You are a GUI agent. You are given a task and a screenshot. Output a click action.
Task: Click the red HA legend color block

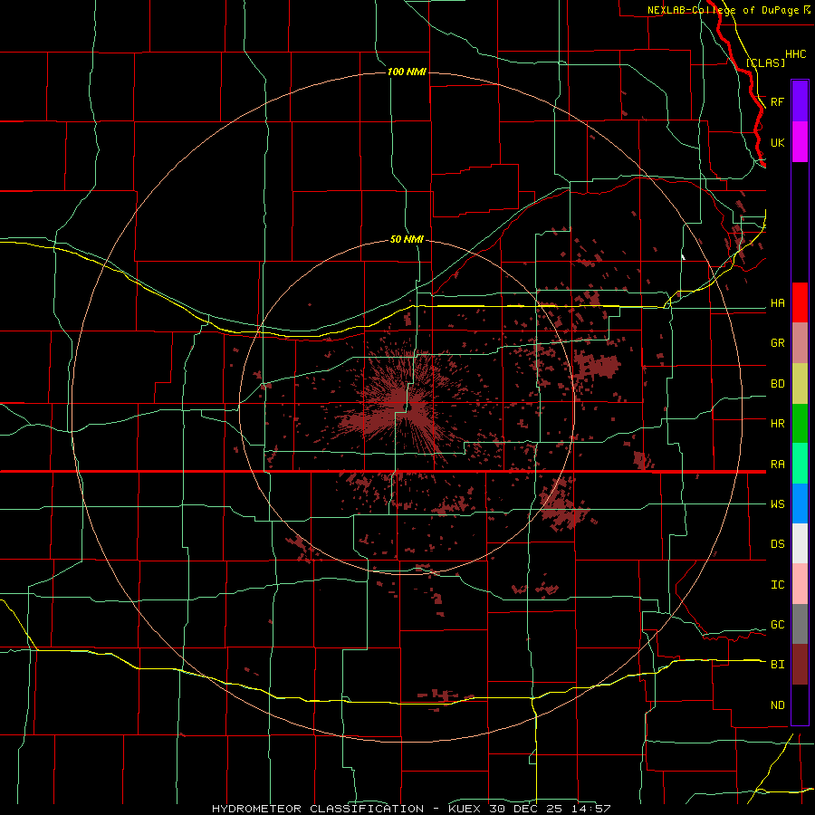800,302
